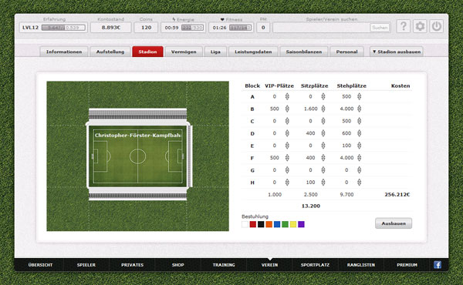The height and width of the screenshot is (285, 463).
Task: Select the Personal tab
Action: [346, 52]
